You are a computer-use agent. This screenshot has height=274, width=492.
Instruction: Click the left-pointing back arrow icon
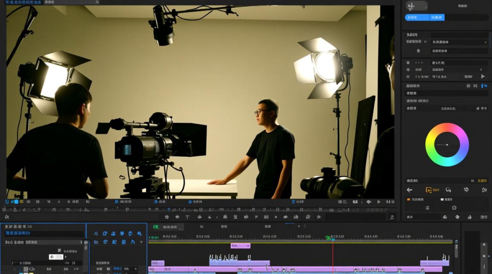click(x=410, y=190)
